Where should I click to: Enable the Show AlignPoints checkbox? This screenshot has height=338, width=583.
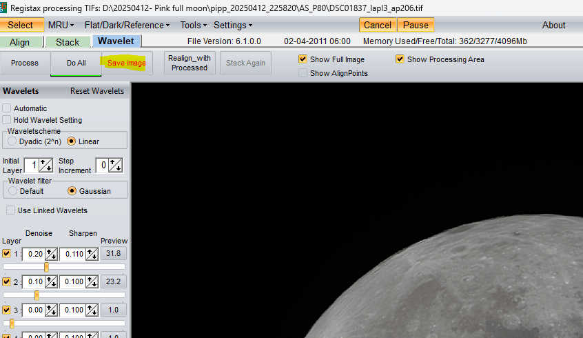303,73
